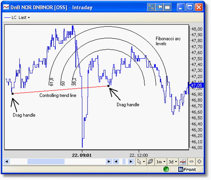Click right arrow of the short scrollbar

131,161
